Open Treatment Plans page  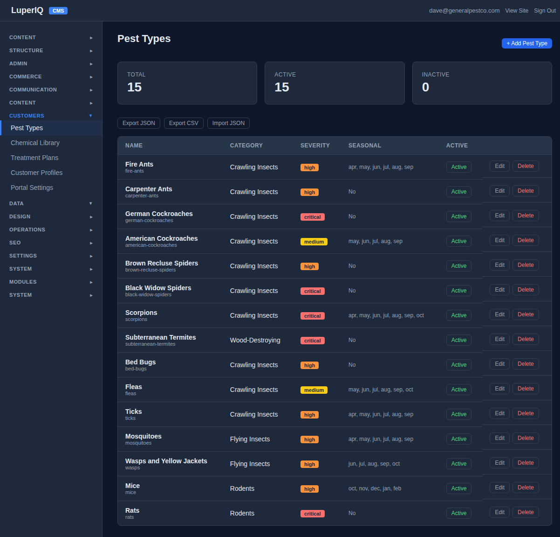click(34, 158)
